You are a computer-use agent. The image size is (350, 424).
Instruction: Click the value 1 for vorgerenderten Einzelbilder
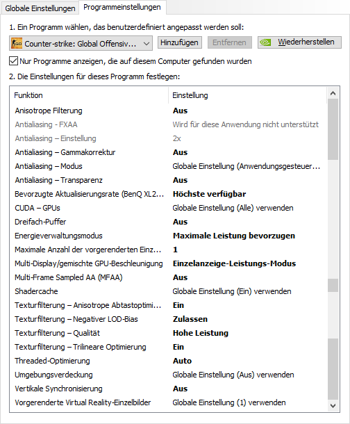pos(175,250)
